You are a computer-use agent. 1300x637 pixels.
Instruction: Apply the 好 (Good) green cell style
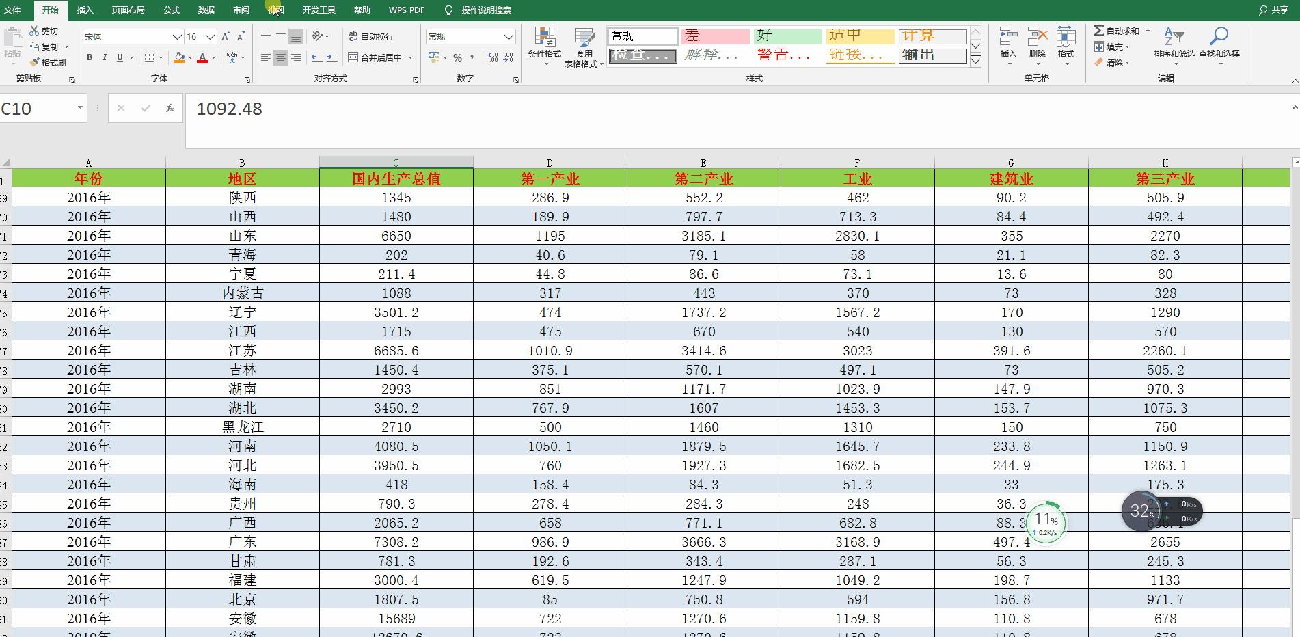(x=788, y=36)
